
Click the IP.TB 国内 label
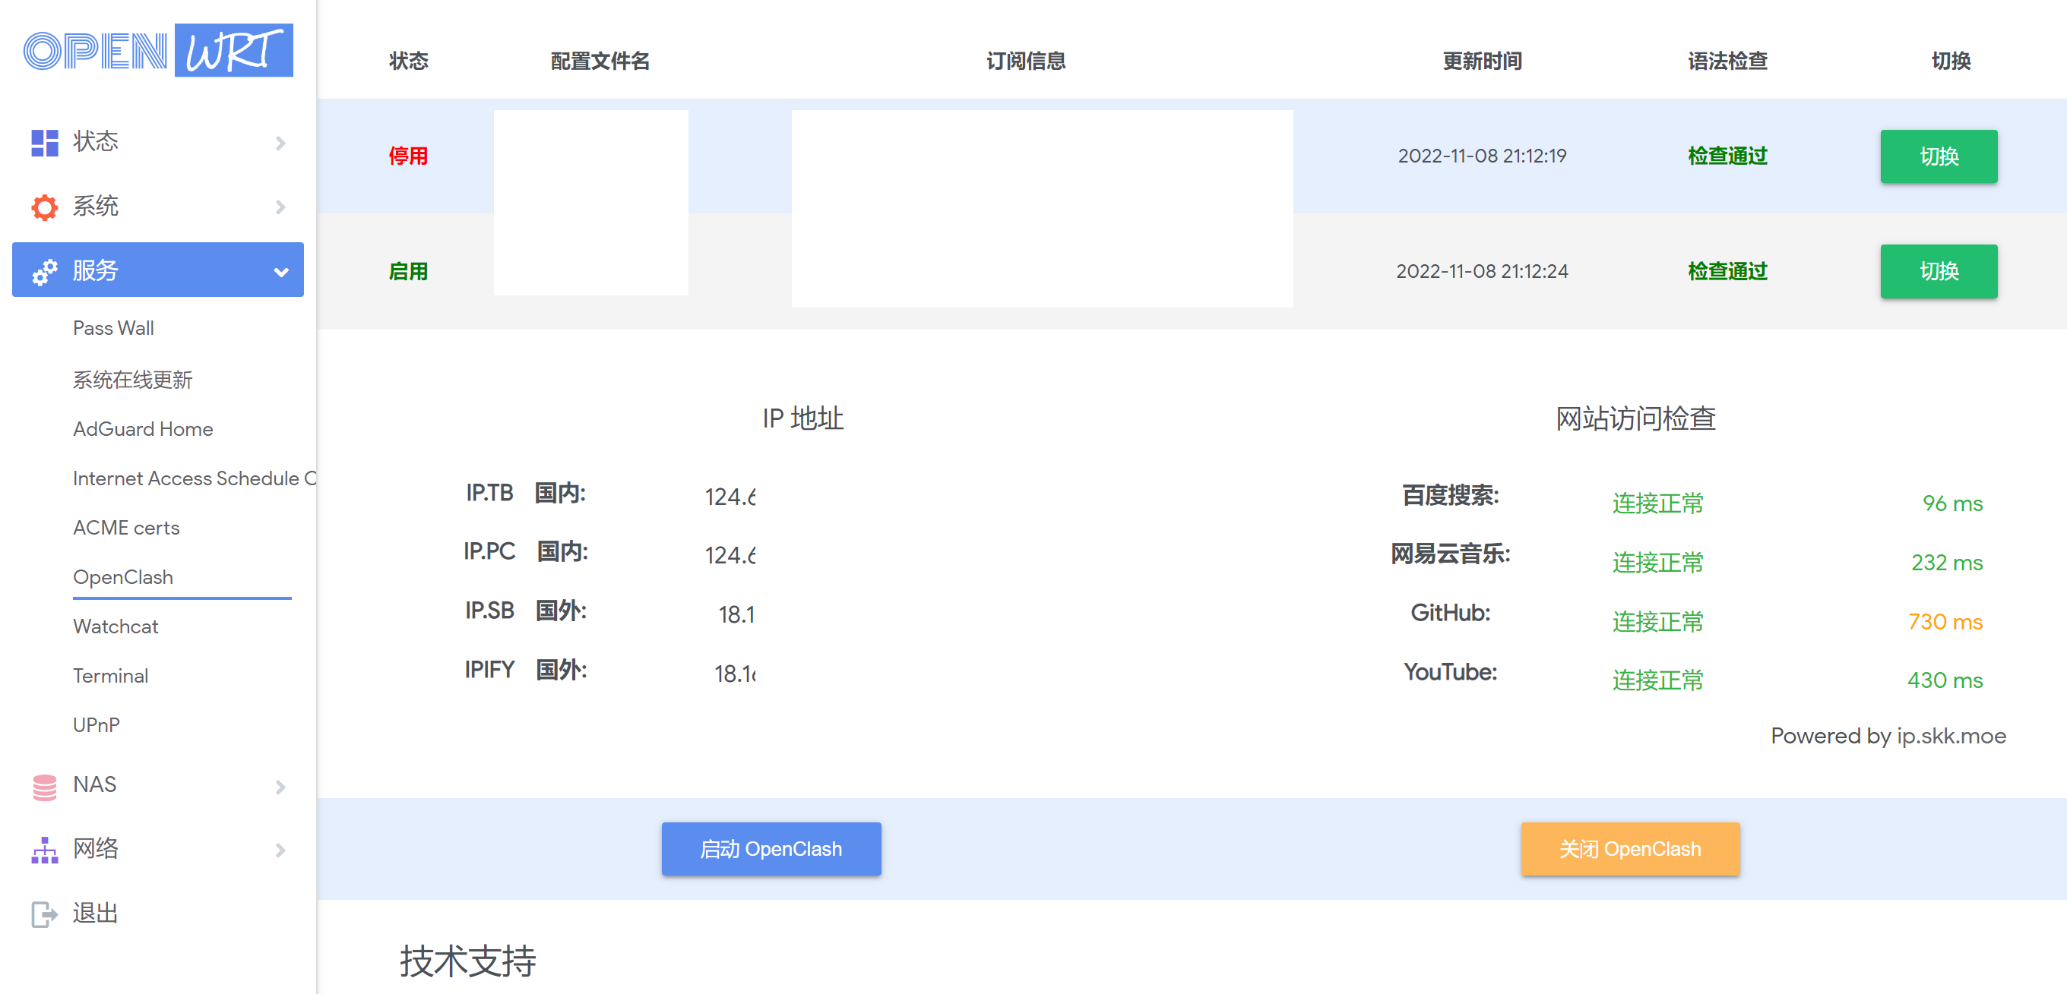(x=526, y=493)
